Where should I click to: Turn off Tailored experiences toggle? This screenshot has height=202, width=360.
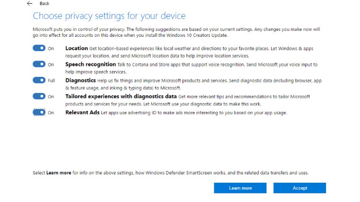39,96
